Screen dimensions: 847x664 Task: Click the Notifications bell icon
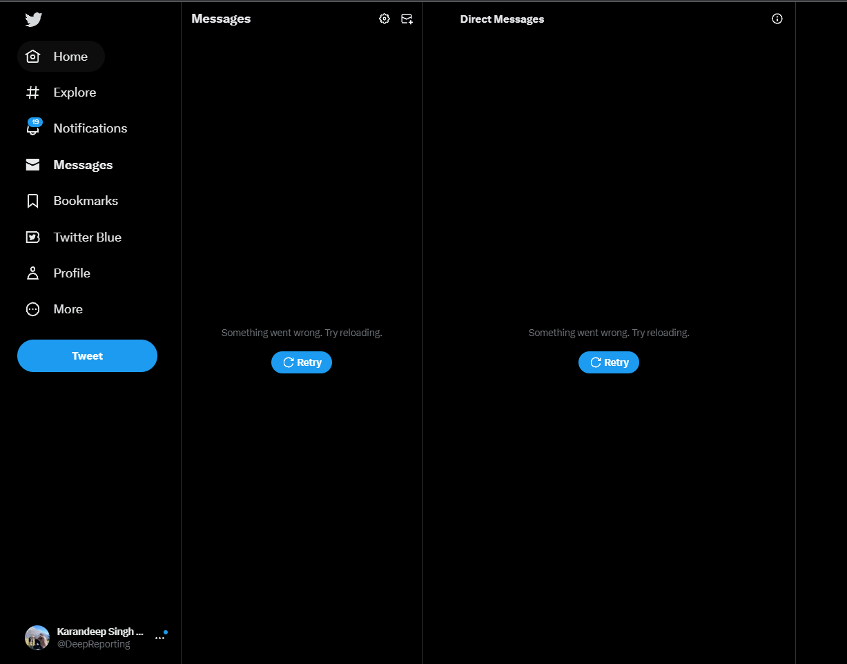point(32,130)
